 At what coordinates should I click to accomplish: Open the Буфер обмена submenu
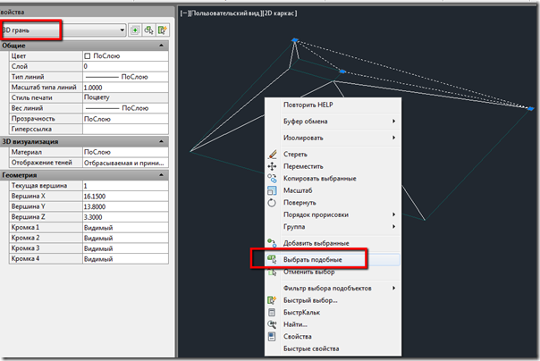333,122
